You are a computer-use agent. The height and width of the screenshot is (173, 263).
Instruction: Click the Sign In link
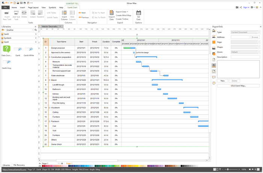tap(246, 8)
